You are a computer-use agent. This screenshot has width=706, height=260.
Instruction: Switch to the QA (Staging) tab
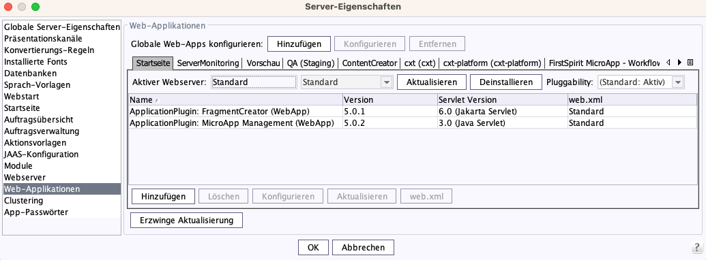tap(310, 63)
